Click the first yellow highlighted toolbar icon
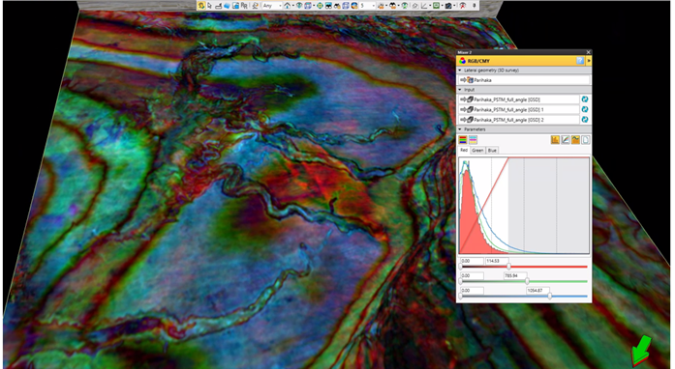This screenshot has width=675, height=369. coord(201,6)
